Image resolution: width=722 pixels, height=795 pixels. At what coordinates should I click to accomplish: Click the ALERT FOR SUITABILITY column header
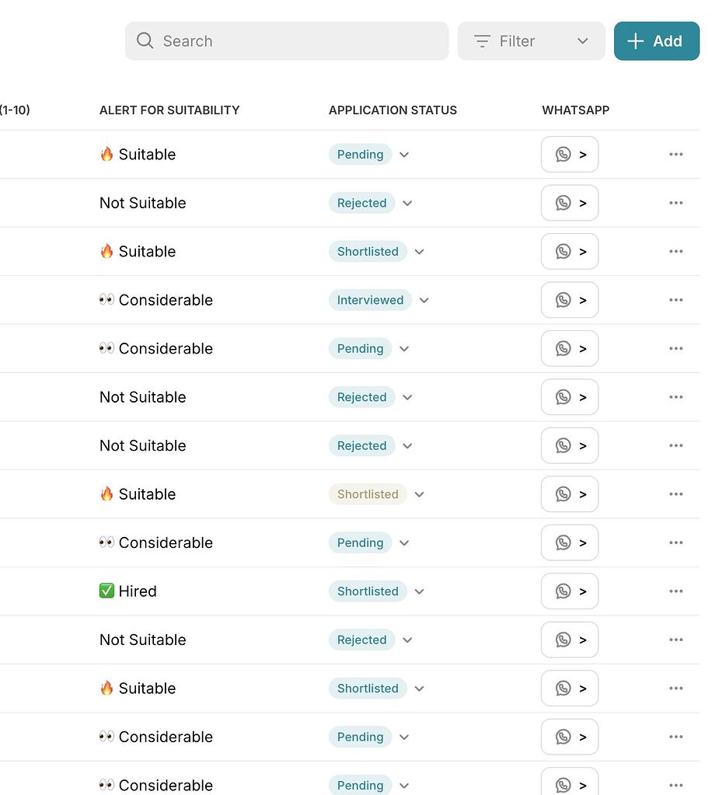coord(169,110)
